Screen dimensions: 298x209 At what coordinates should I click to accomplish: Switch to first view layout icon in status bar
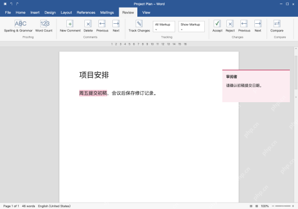coord(251,206)
